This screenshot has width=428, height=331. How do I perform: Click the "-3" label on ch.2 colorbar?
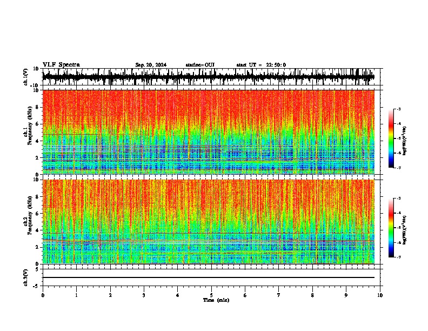point(398,198)
